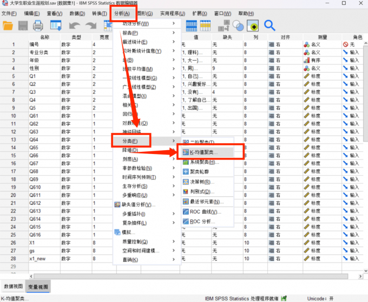368x302 pixels.
Task: Expand the 时间序列预测(T) submenu arrow
Action: click(174, 177)
